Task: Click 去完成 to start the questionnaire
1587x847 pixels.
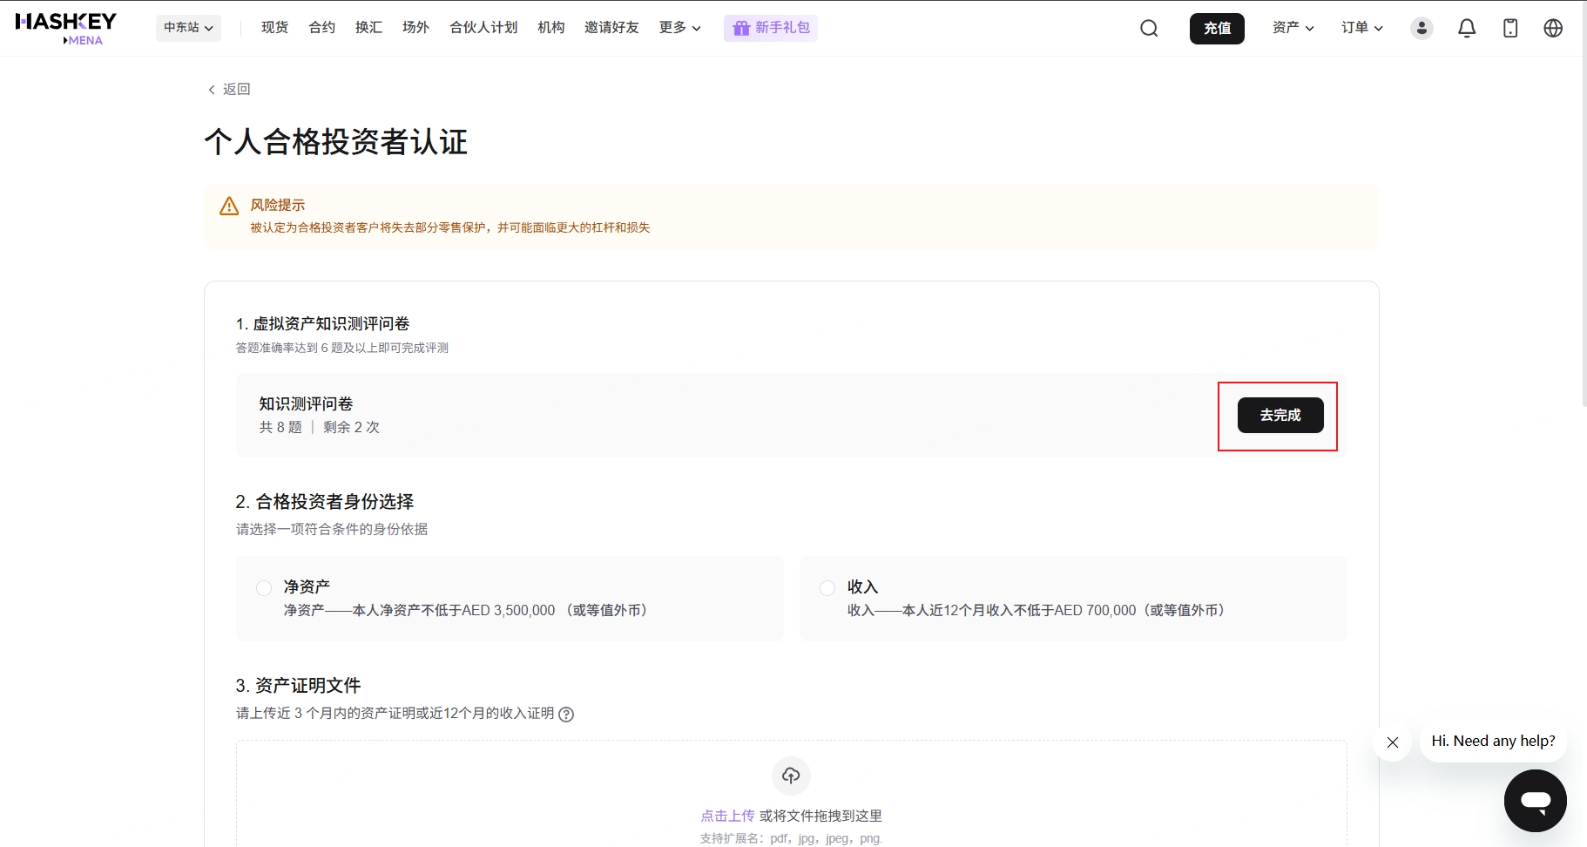Action: pos(1280,415)
